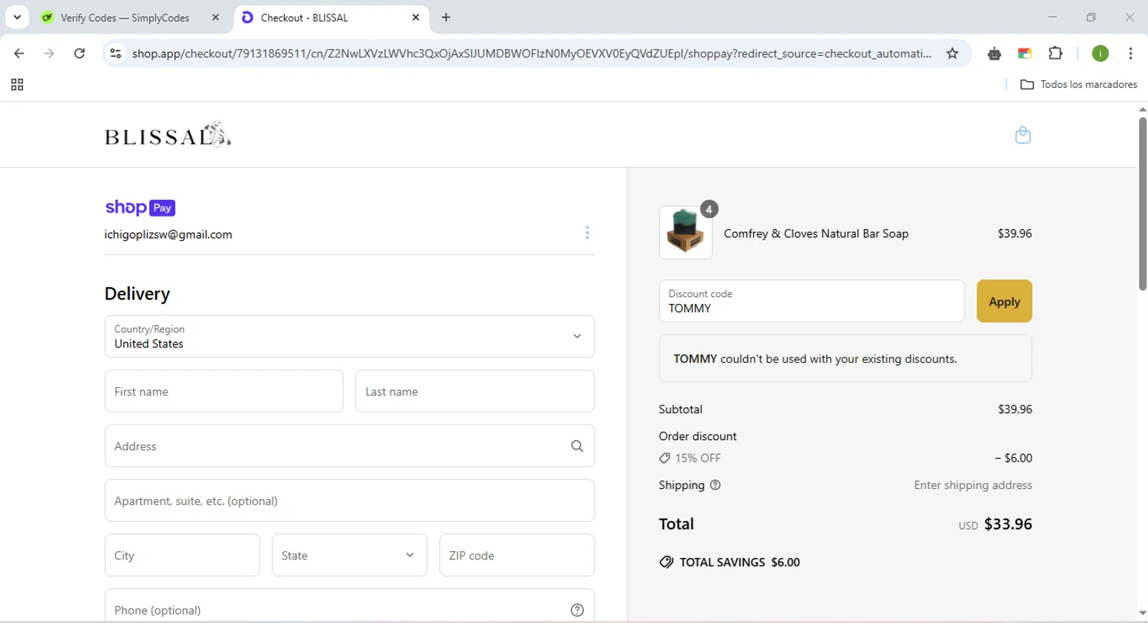This screenshot has height=623, width=1148.
Task: Click the colorful extension icon in toolbar
Action: tap(1024, 54)
